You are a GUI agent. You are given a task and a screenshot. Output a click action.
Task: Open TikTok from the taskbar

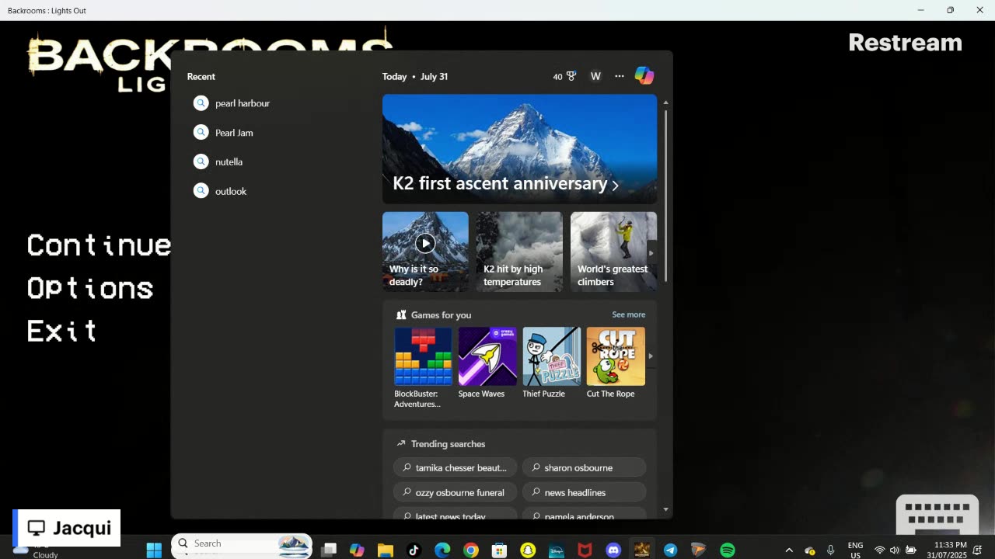click(x=414, y=550)
